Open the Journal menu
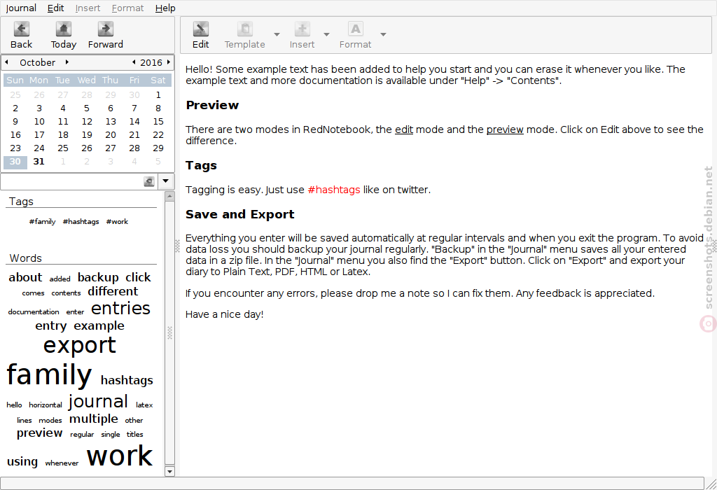This screenshot has height=490, width=717. tap(21, 8)
